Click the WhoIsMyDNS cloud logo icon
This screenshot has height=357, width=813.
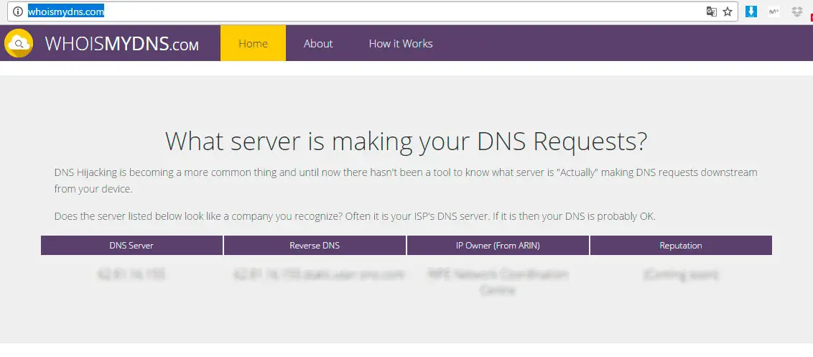19,43
